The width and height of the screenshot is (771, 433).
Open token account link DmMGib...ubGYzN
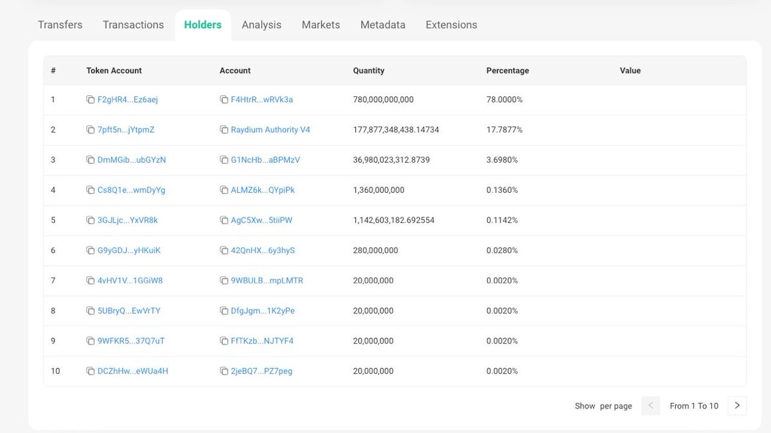pos(132,160)
